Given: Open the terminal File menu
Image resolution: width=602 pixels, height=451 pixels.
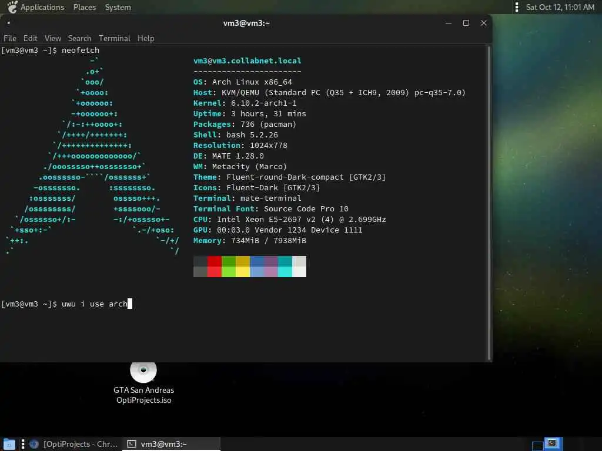Looking at the screenshot, I should 10,38.
